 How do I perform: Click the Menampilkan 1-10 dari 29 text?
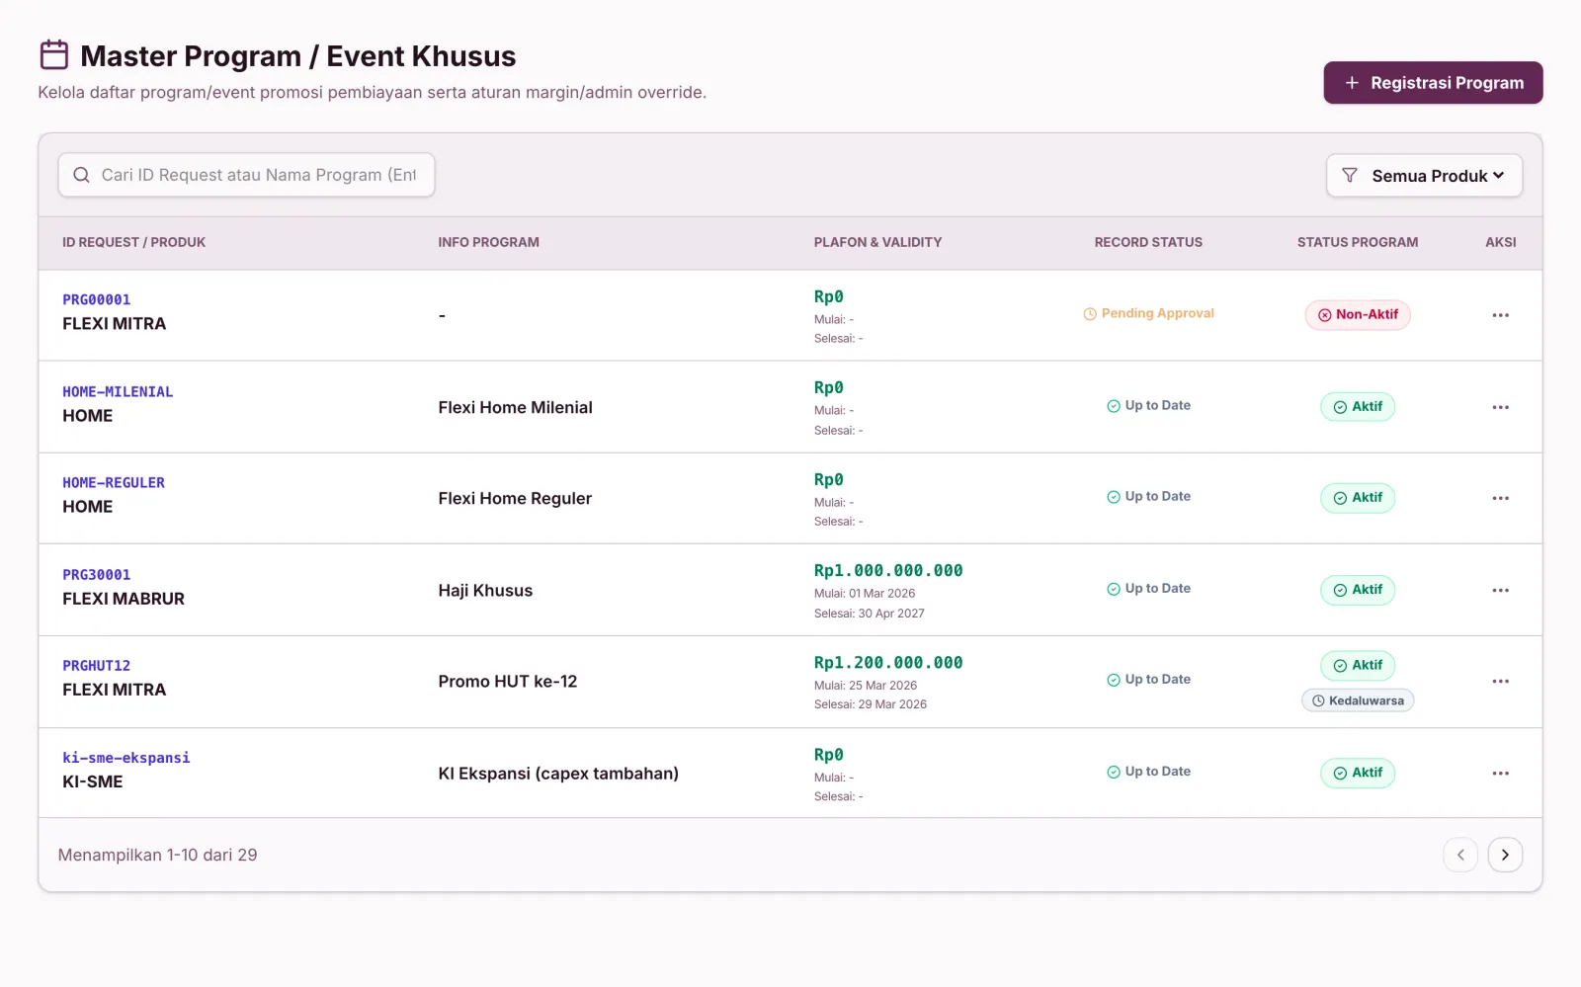pyautogui.click(x=157, y=855)
